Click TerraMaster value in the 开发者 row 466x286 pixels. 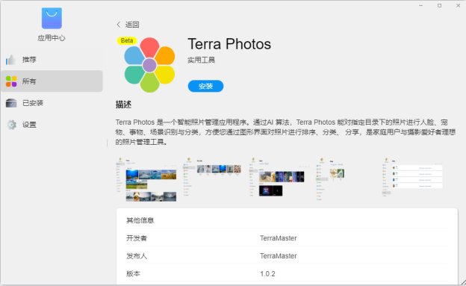(278, 238)
